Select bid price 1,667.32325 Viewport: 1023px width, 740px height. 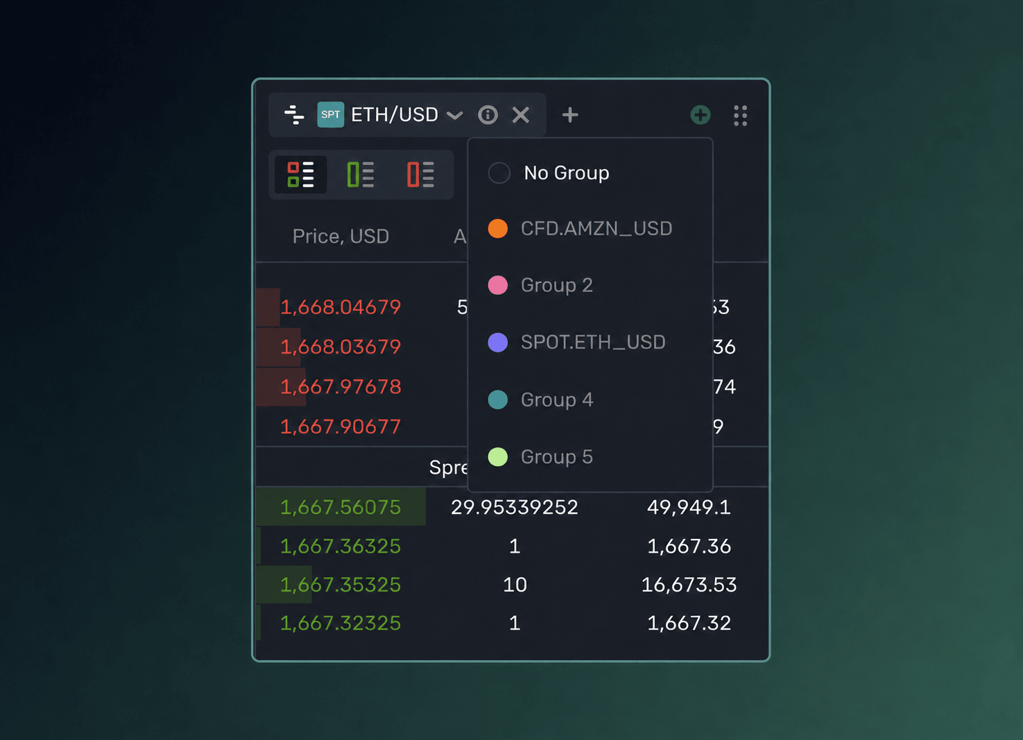[341, 623]
